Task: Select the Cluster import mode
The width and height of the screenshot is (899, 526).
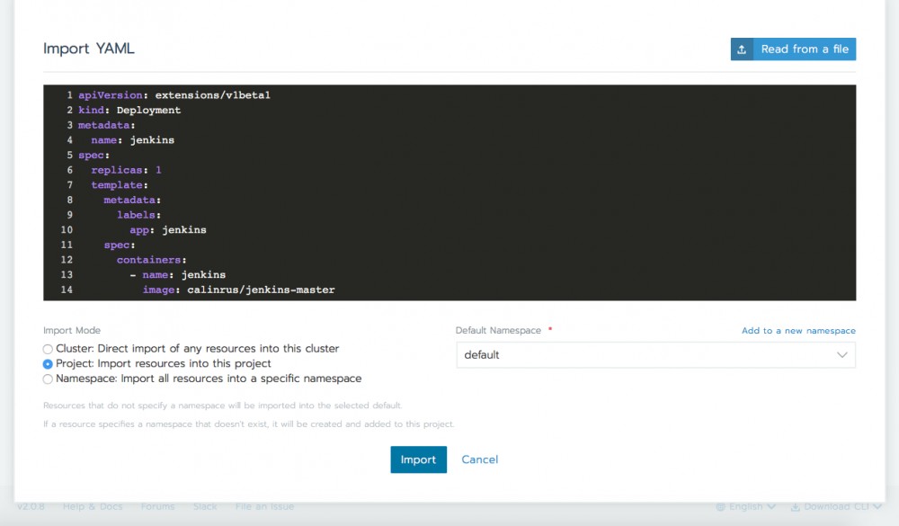Action: click(48, 349)
